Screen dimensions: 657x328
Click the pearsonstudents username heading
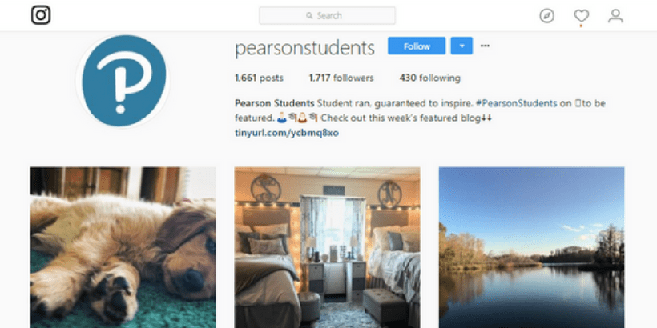304,48
